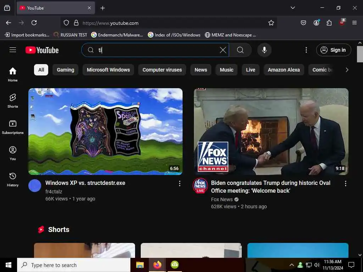Open a new browser tab
The width and height of the screenshot is (363, 272).
pos(102,8)
